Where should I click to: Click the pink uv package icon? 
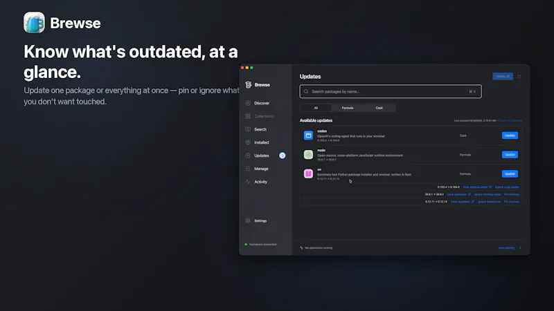(x=308, y=174)
